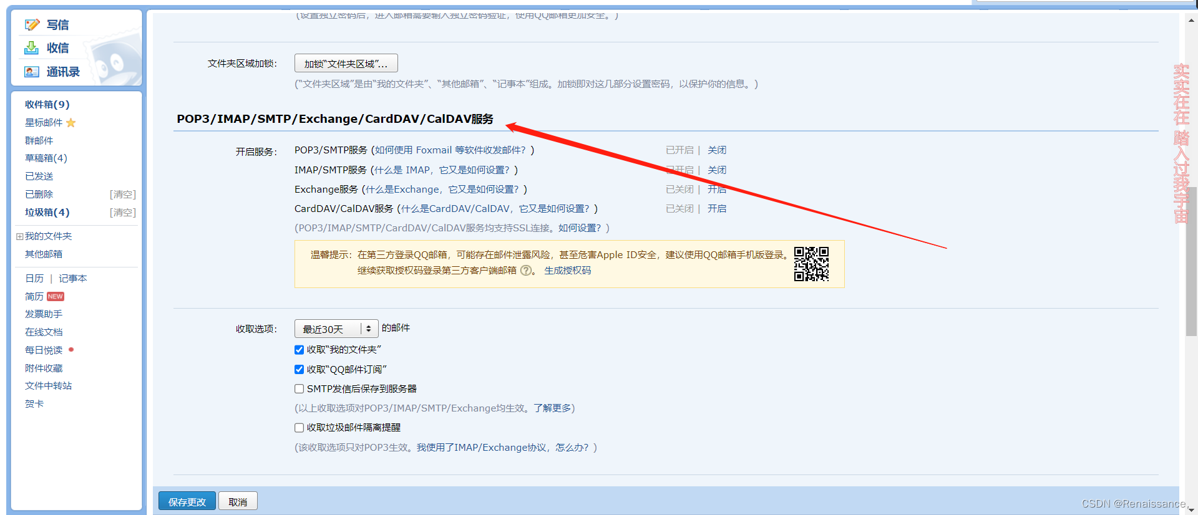Click 取消 button
This screenshot has height=515, width=1198.
coord(238,501)
